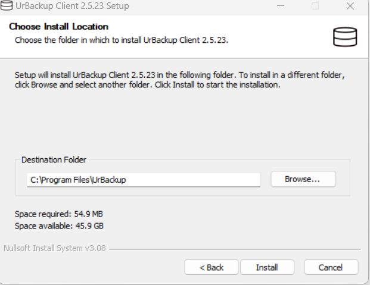The width and height of the screenshot is (370, 285).
Task: Click the "UrBackup Client 2.5.23 Setup" title
Action: [x=72, y=6]
